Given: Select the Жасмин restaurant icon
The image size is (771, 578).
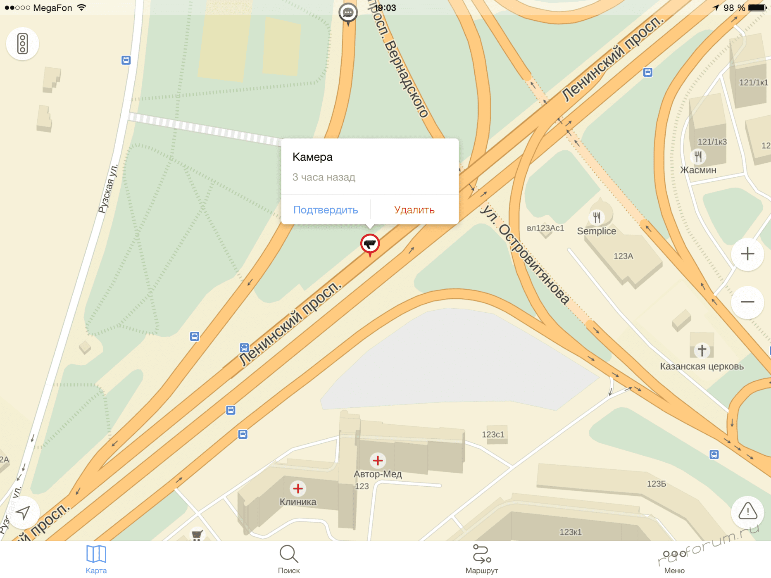Looking at the screenshot, I should click(698, 157).
